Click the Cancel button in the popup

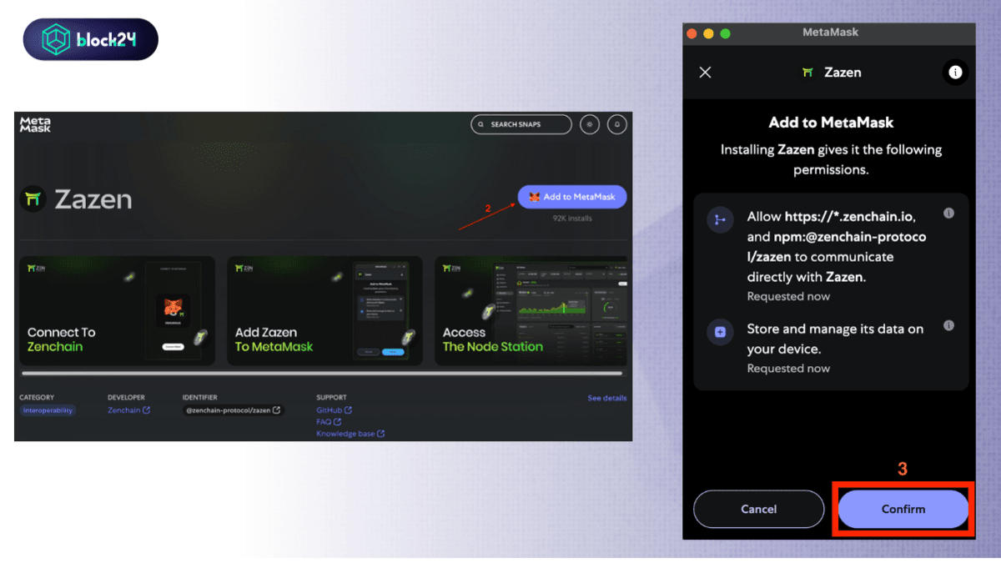click(759, 509)
